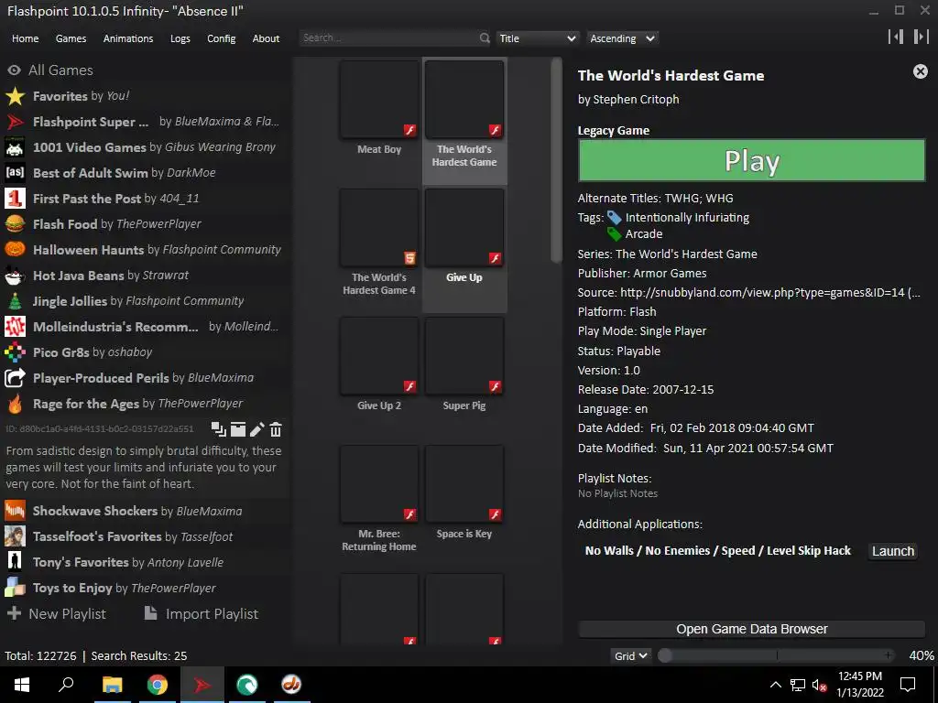Image resolution: width=938 pixels, height=703 pixels.
Task: Open Google Chrome from taskbar
Action: pos(158,685)
